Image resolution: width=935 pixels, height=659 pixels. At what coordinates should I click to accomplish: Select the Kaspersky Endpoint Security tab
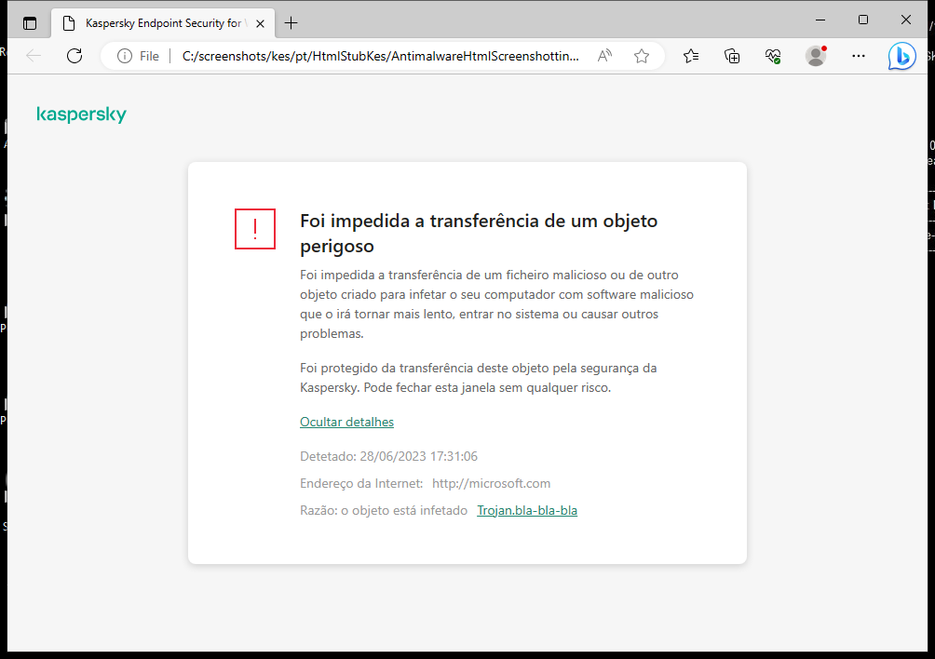158,22
